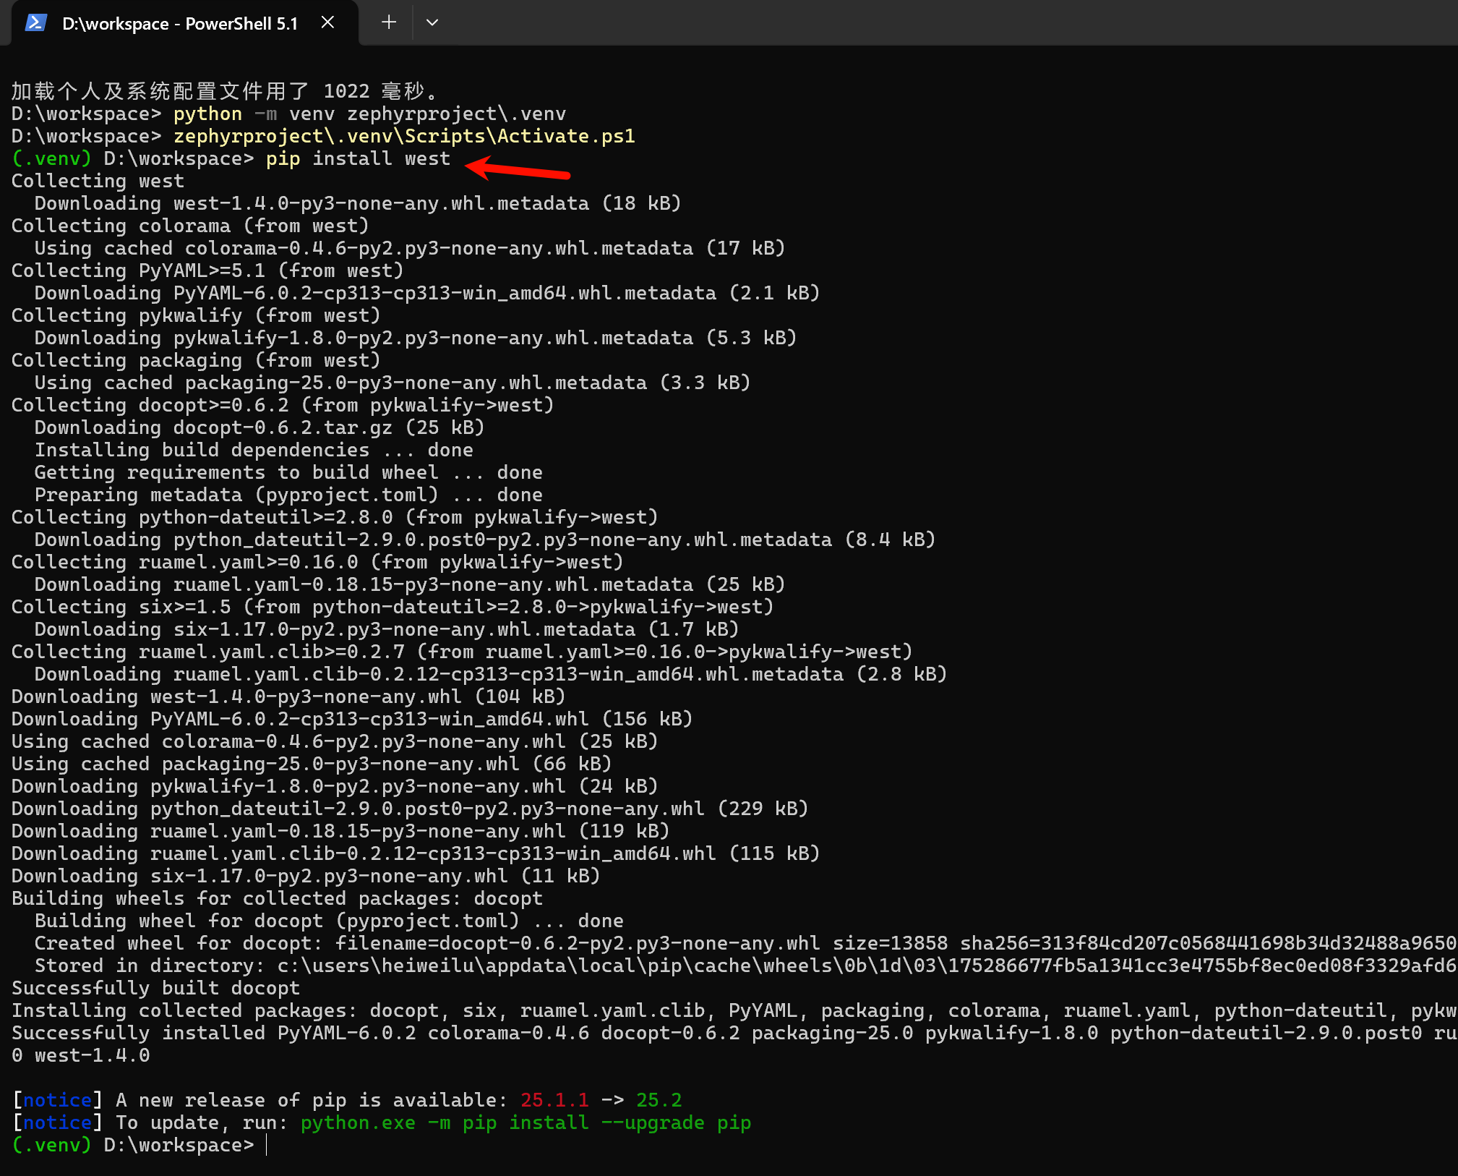Click the Activate.ps1 command line
The image size is (1458, 1176).
pyautogui.click(x=403, y=136)
